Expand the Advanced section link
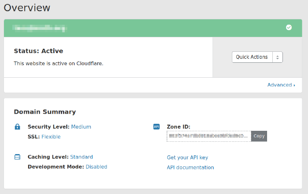Viewport: 308px width, 194px height. point(281,85)
